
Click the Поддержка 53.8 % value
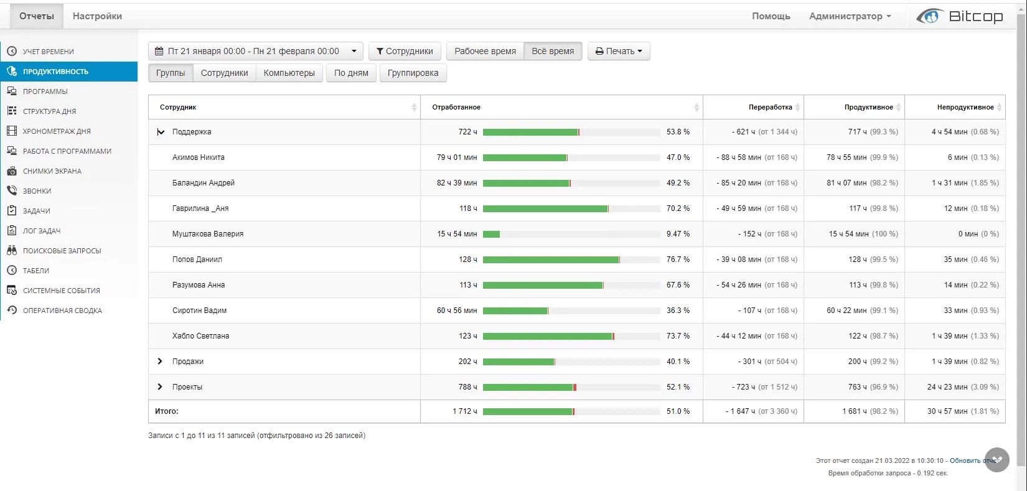click(678, 132)
